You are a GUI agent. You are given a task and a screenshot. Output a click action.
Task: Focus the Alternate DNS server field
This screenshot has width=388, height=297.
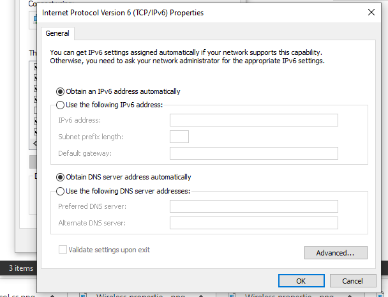click(x=253, y=223)
